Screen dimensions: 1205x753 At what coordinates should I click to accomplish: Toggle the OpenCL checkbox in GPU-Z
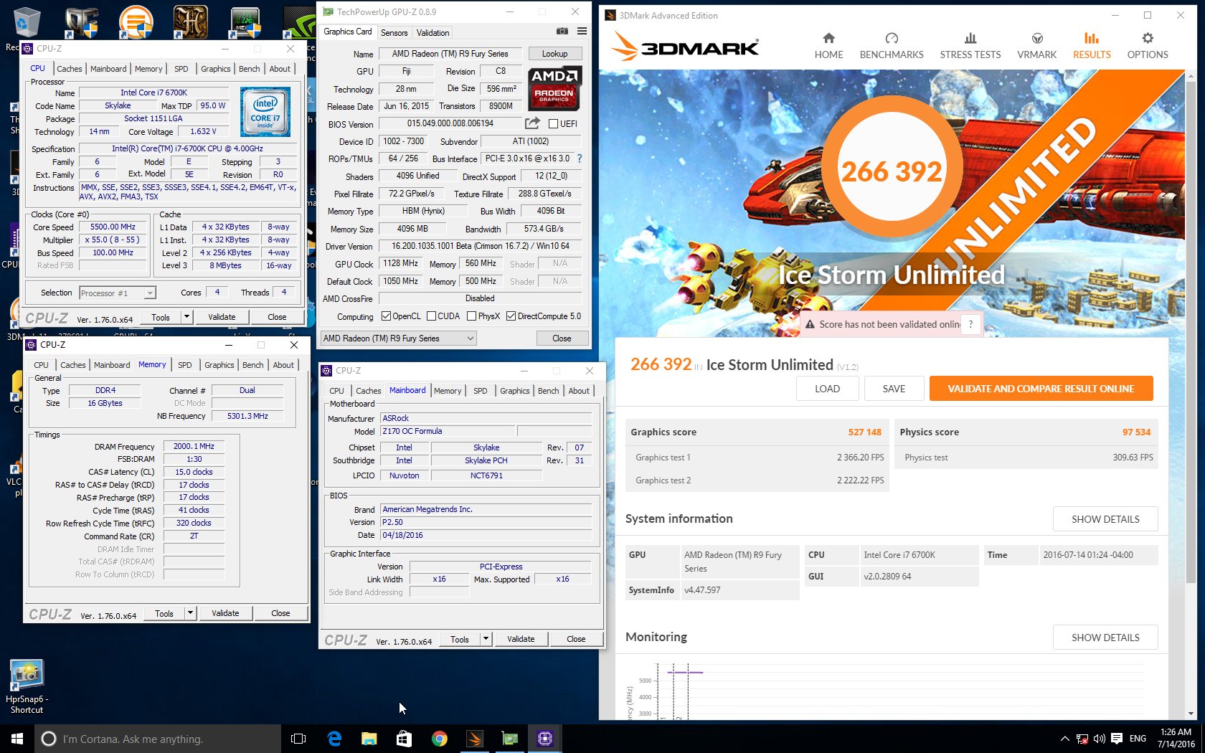(386, 316)
